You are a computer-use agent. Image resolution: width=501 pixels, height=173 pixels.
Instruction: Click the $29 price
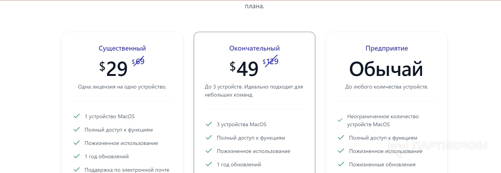point(113,69)
